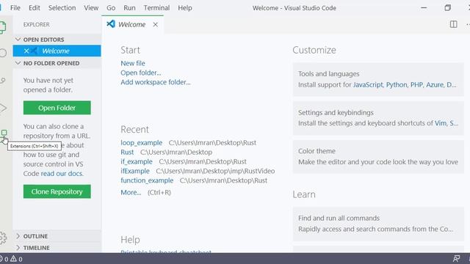Install PHP support link
This screenshot has height=264, width=470.
(x=416, y=85)
